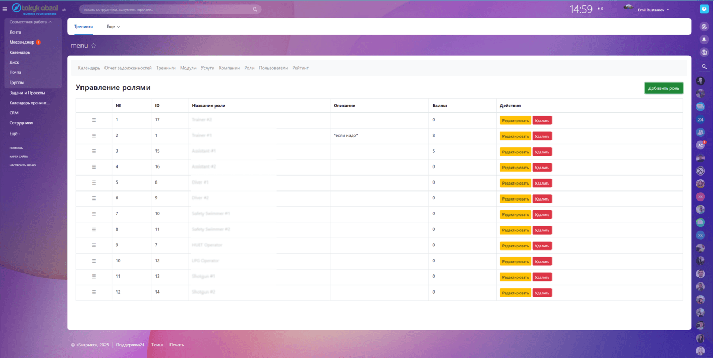Click 'Удалить' for row 12
The width and height of the screenshot is (714, 358).
coord(542,293)
